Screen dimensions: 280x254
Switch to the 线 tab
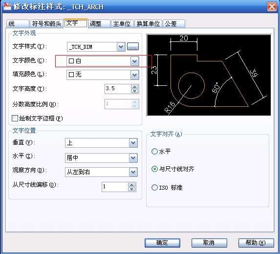18,24
